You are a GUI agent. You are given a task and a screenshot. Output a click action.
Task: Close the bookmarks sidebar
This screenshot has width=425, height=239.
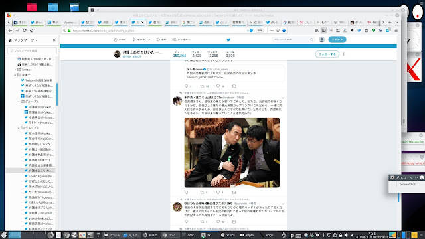pos(54,40)
